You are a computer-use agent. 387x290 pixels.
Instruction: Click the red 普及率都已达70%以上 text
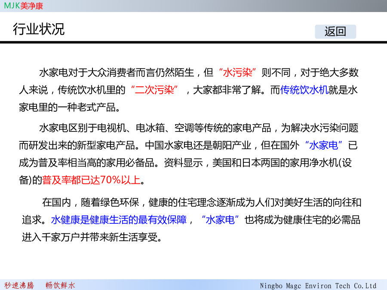(x=91, y=180)
